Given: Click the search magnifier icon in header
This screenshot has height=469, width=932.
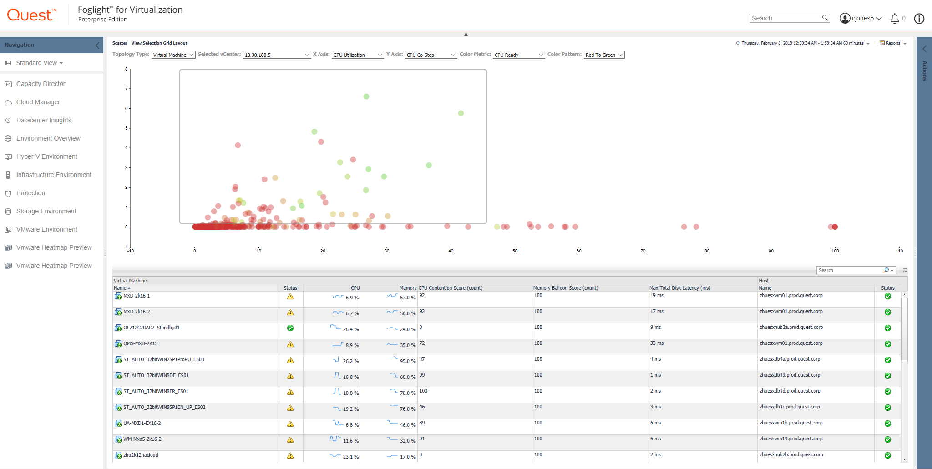Looking at the screenshot, I should 825,18.
